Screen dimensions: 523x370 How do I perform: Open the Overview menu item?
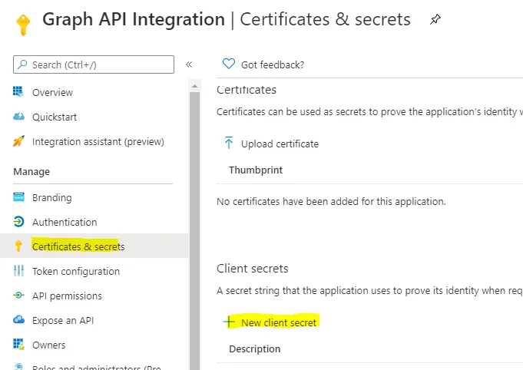[52, 92]
